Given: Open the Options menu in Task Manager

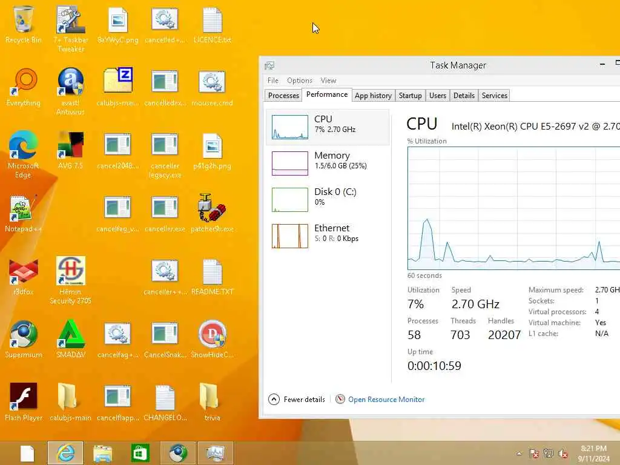Looking at the screenshot, I should point(299,81).
